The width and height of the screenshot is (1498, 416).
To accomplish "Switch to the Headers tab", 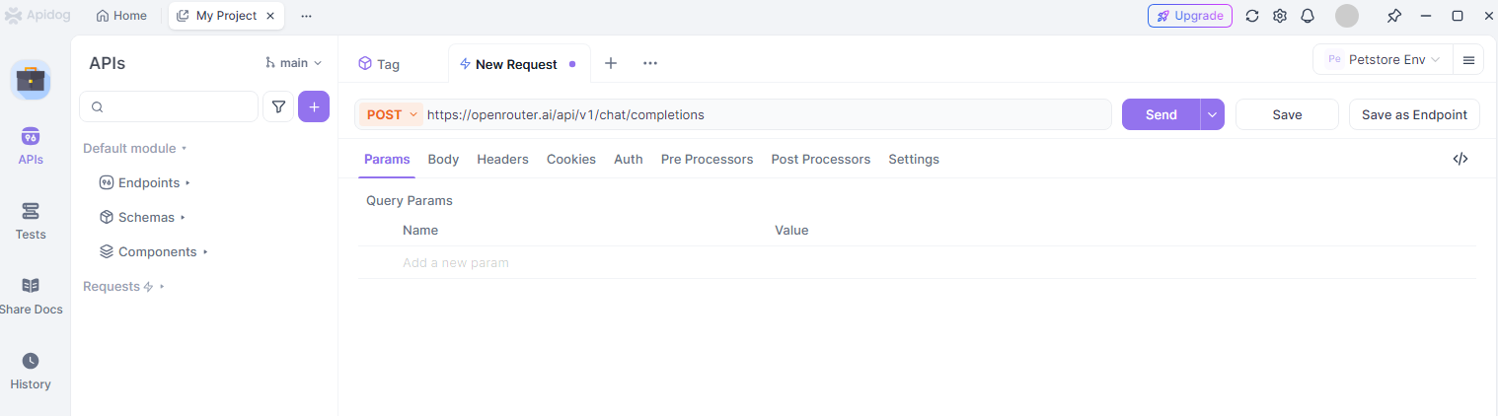I will coord(502,159).
